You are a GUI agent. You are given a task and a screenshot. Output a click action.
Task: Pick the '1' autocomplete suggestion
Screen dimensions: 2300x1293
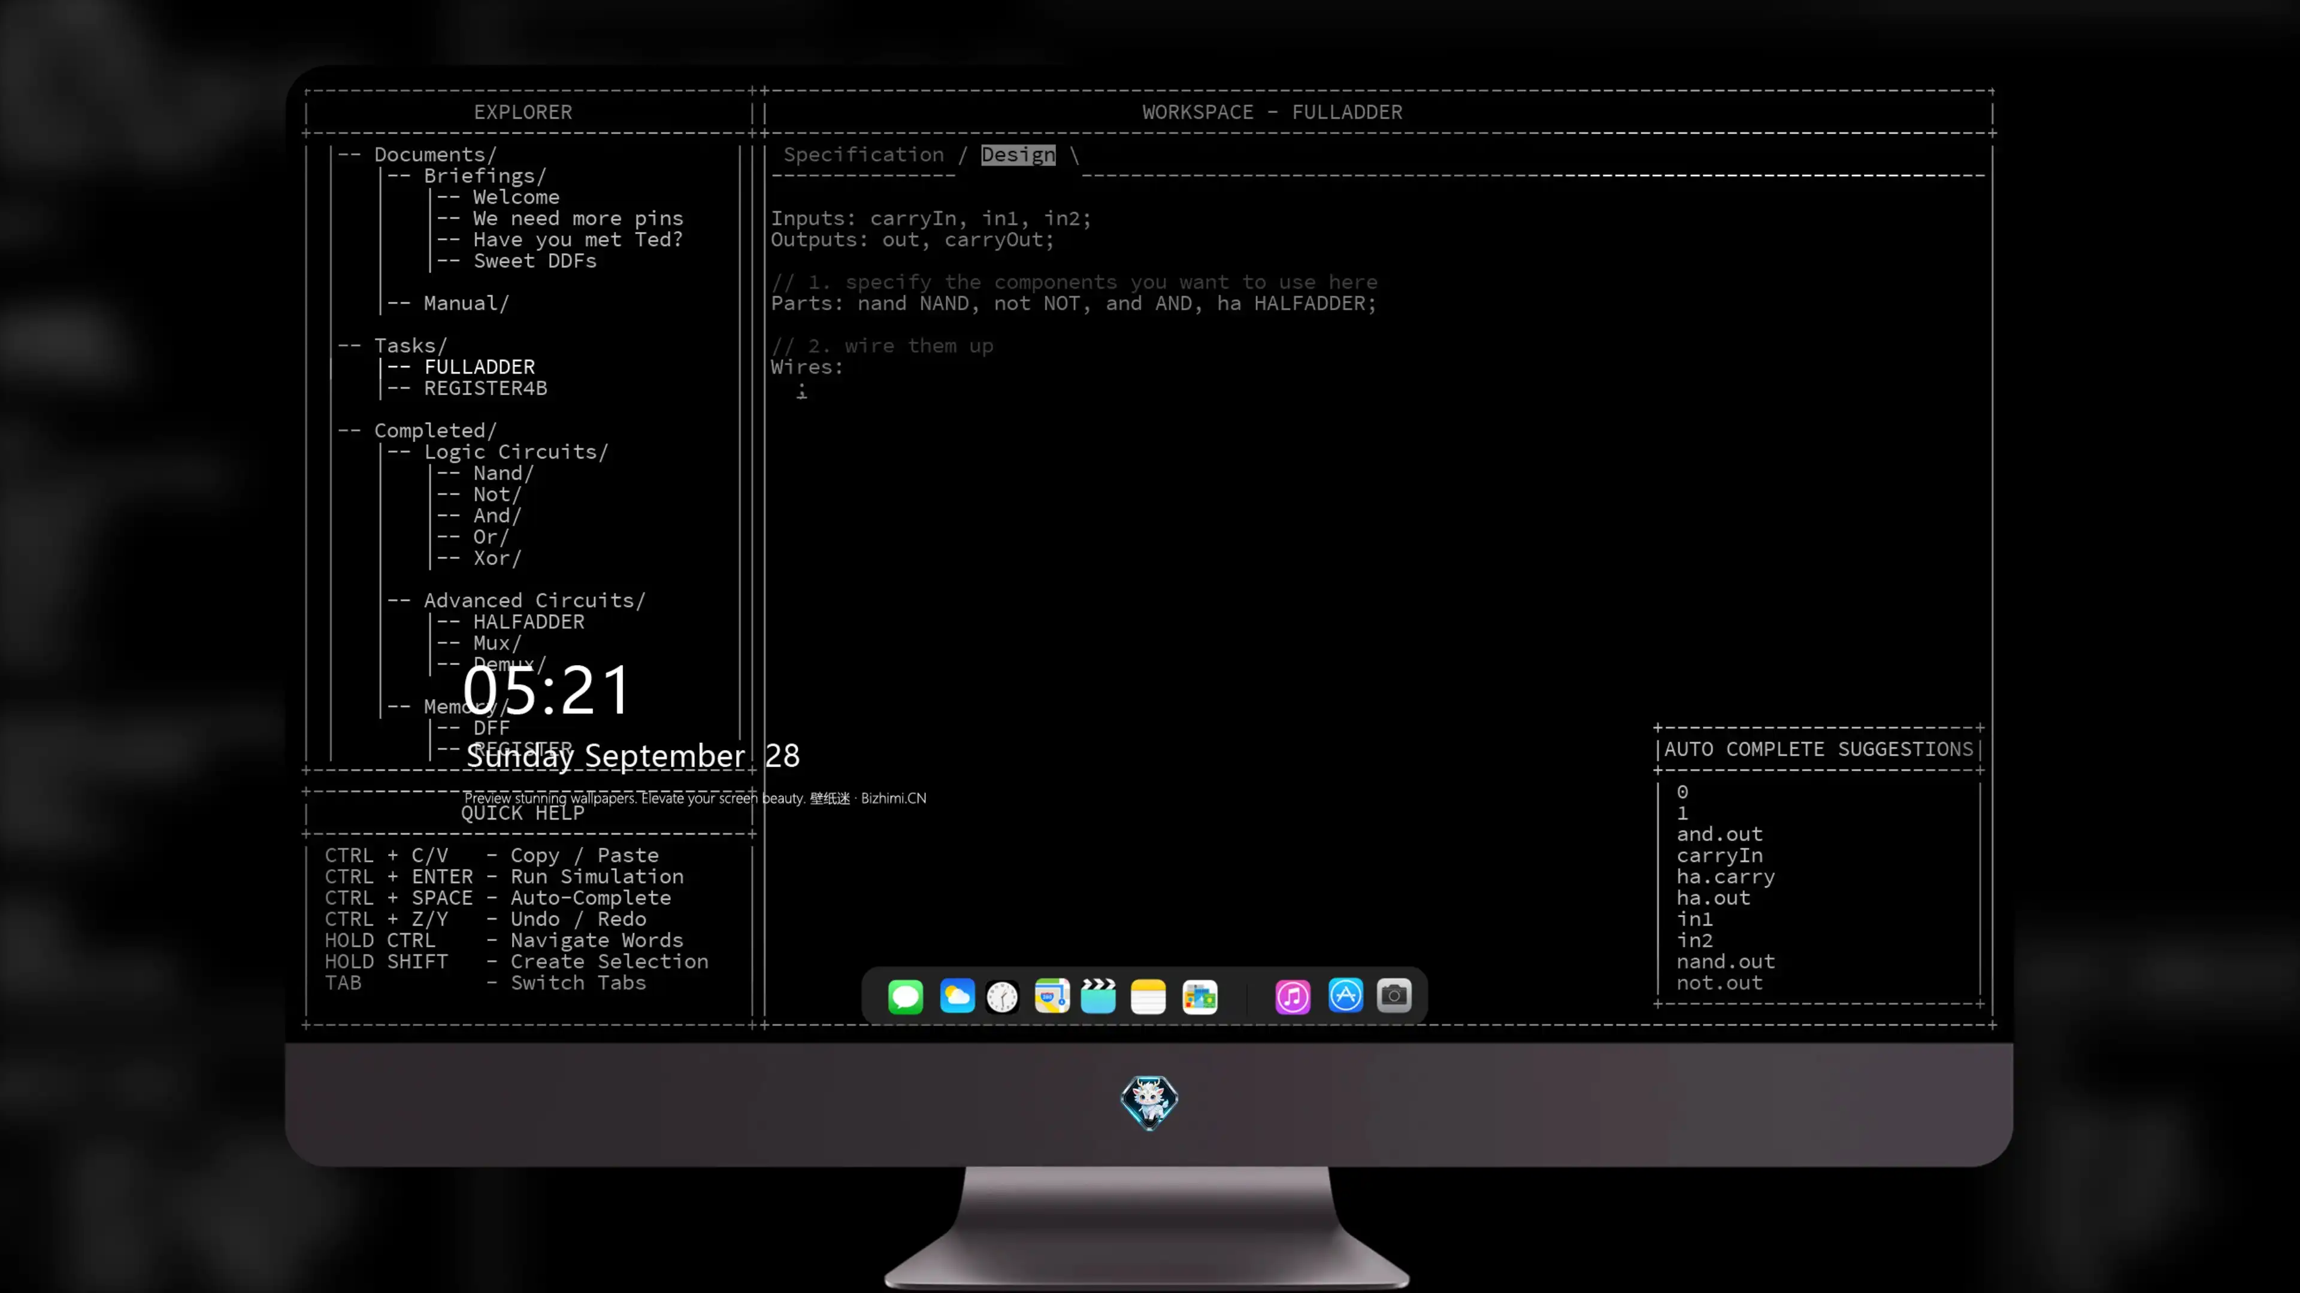point(1682,813)
